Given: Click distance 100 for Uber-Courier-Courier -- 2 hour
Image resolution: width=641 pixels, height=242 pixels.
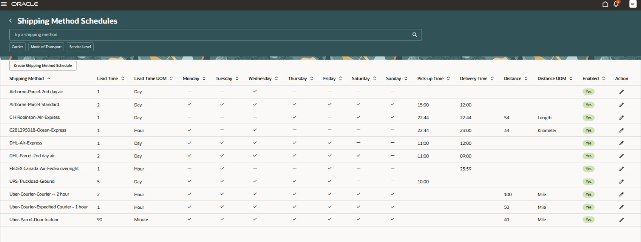Looking at the screenshot, I should click(508, 194).
